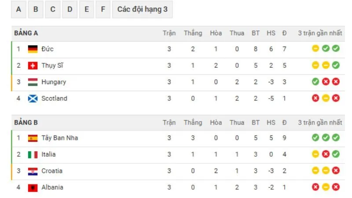The width and height of the screenshot is (352, 198).
Task: Click the Italy flag icon
Action: tap(33, 154)
